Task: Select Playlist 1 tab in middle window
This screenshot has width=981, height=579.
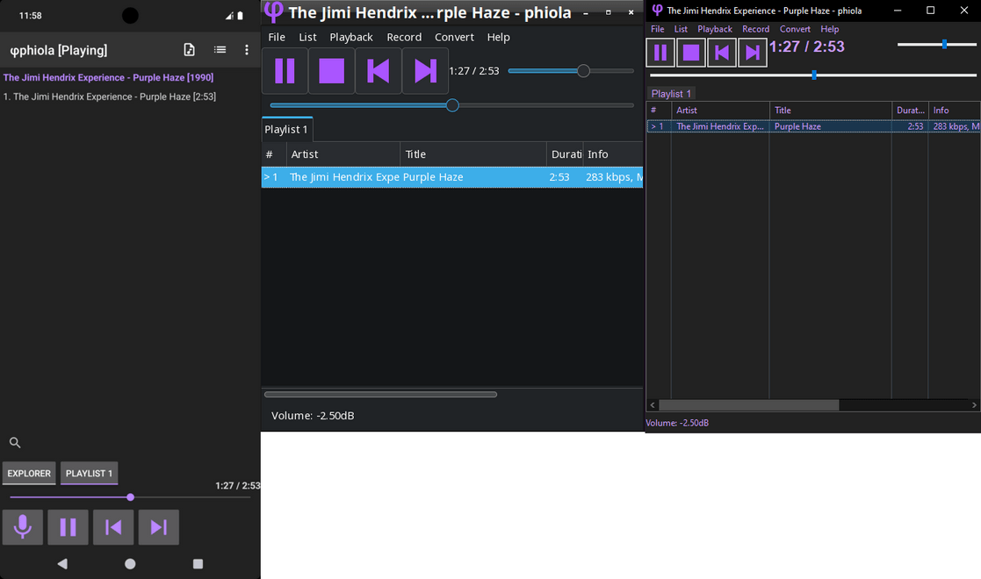Action: (286, 129)
